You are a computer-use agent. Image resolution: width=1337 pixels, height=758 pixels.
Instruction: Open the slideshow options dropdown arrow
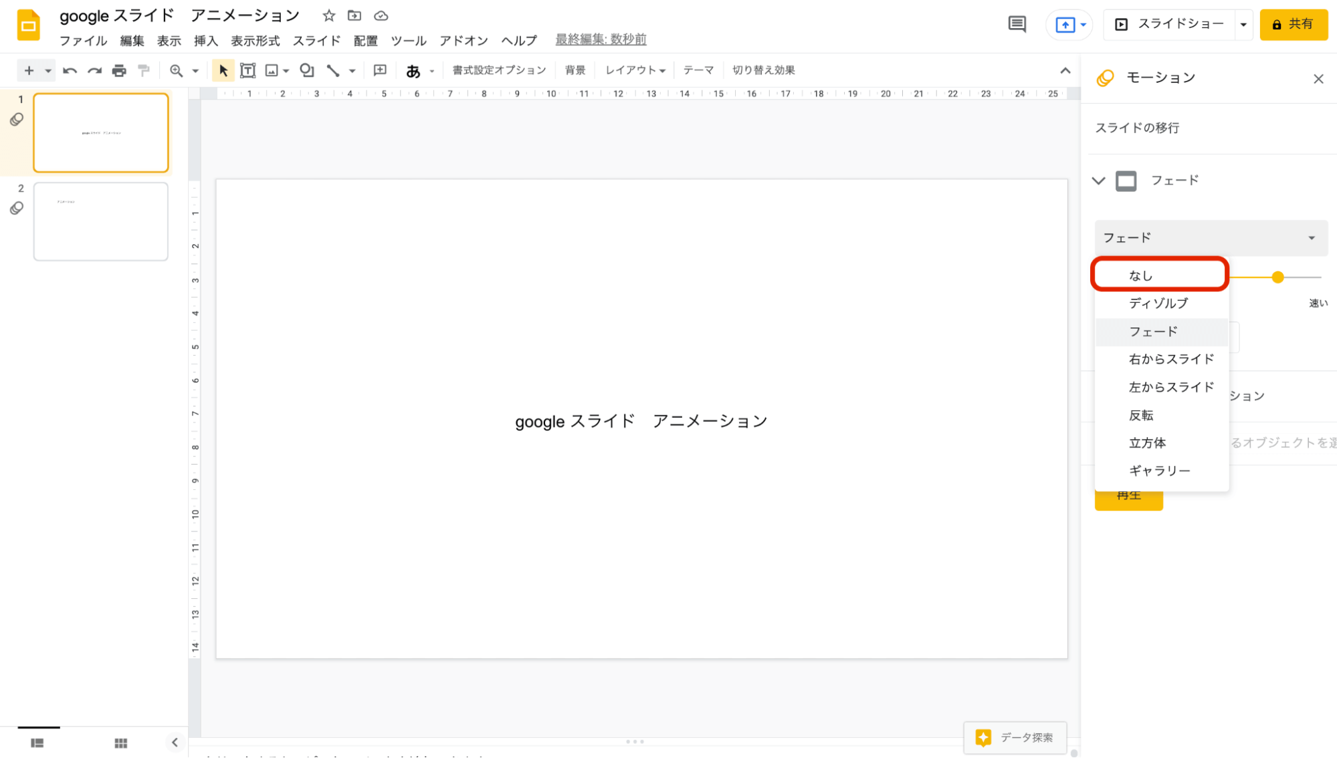coord(1243,25)
